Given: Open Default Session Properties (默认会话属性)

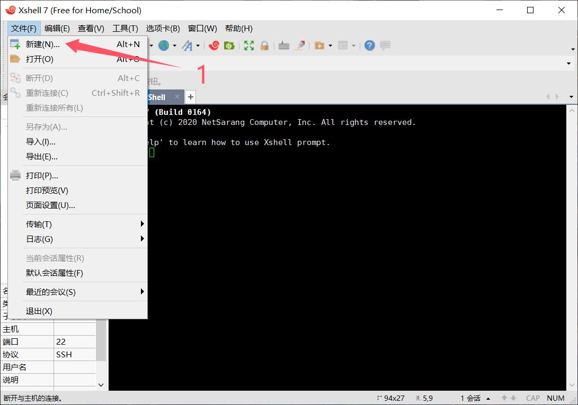Looking at the screenshot, I should click(77, 273).
